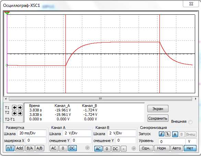This screenshot has height=156, width=201.
Task: Switch the timebase to A/B mode
Action: pos(39,148)
